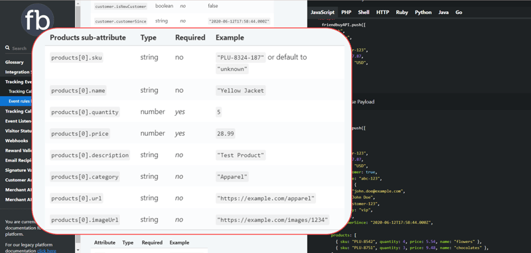Click the customer.customerSince attribute cell

point(121,21)
